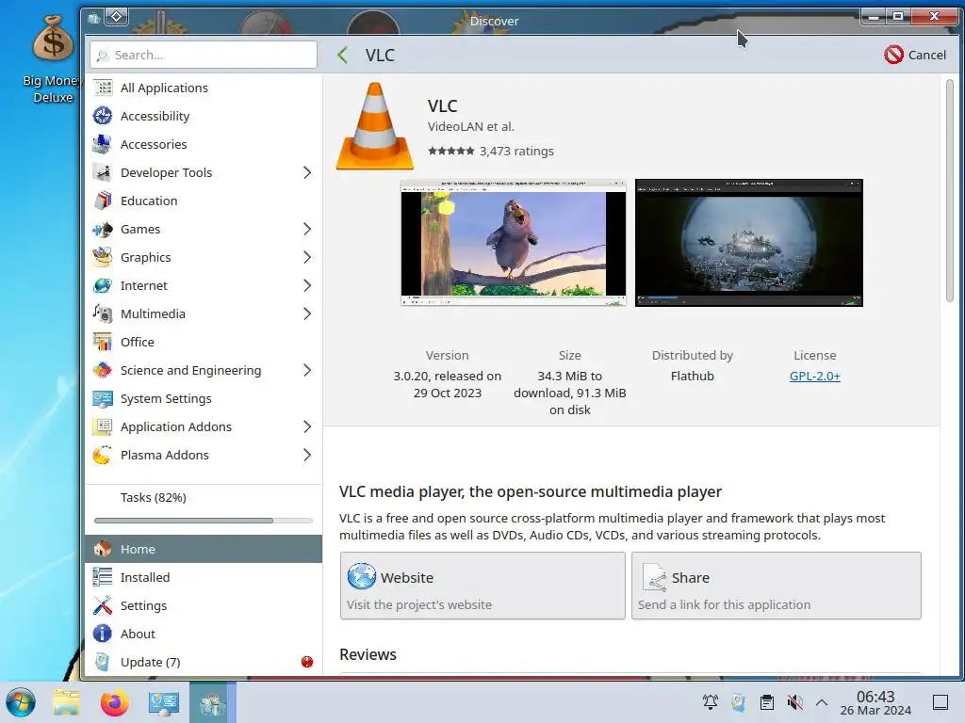The width and height of the screenshot is (965, 723).
Task: Open the VLC project Website button
Action: (x=482, y=586)
